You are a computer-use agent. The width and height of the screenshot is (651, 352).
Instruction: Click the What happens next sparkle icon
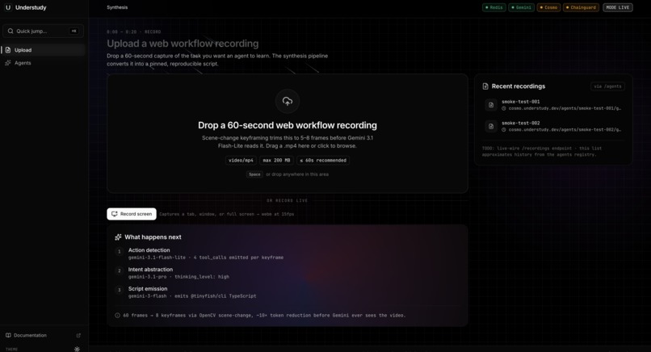pyautogui.click(x=118, y=237)
